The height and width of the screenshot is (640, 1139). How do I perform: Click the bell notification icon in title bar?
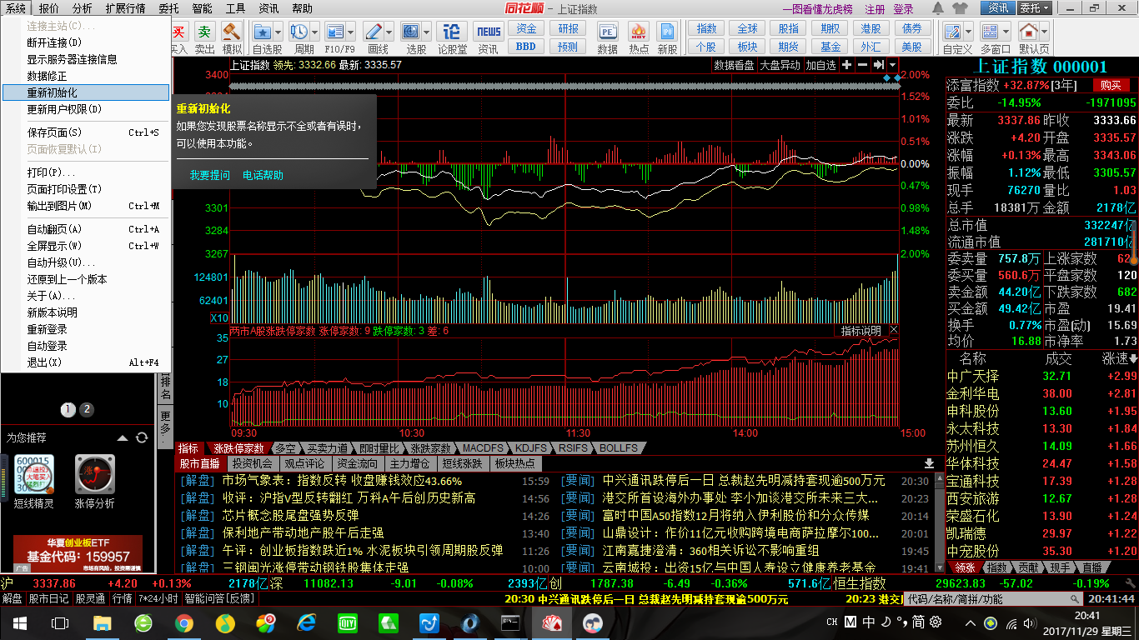point(938,8)
